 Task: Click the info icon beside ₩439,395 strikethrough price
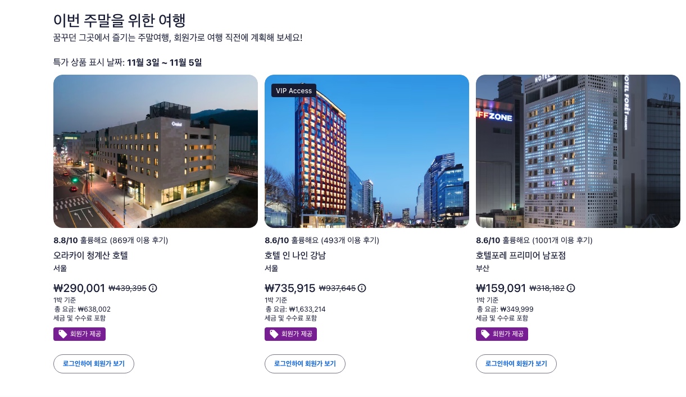pyautogui.click(x=153, y=288)
